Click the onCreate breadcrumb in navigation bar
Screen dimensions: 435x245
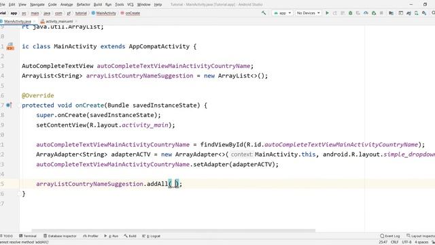click(x=130, y=13)
